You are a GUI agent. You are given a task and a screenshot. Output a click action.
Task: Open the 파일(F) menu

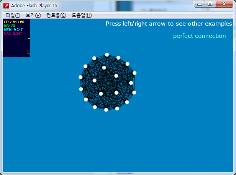pos(13,15)
